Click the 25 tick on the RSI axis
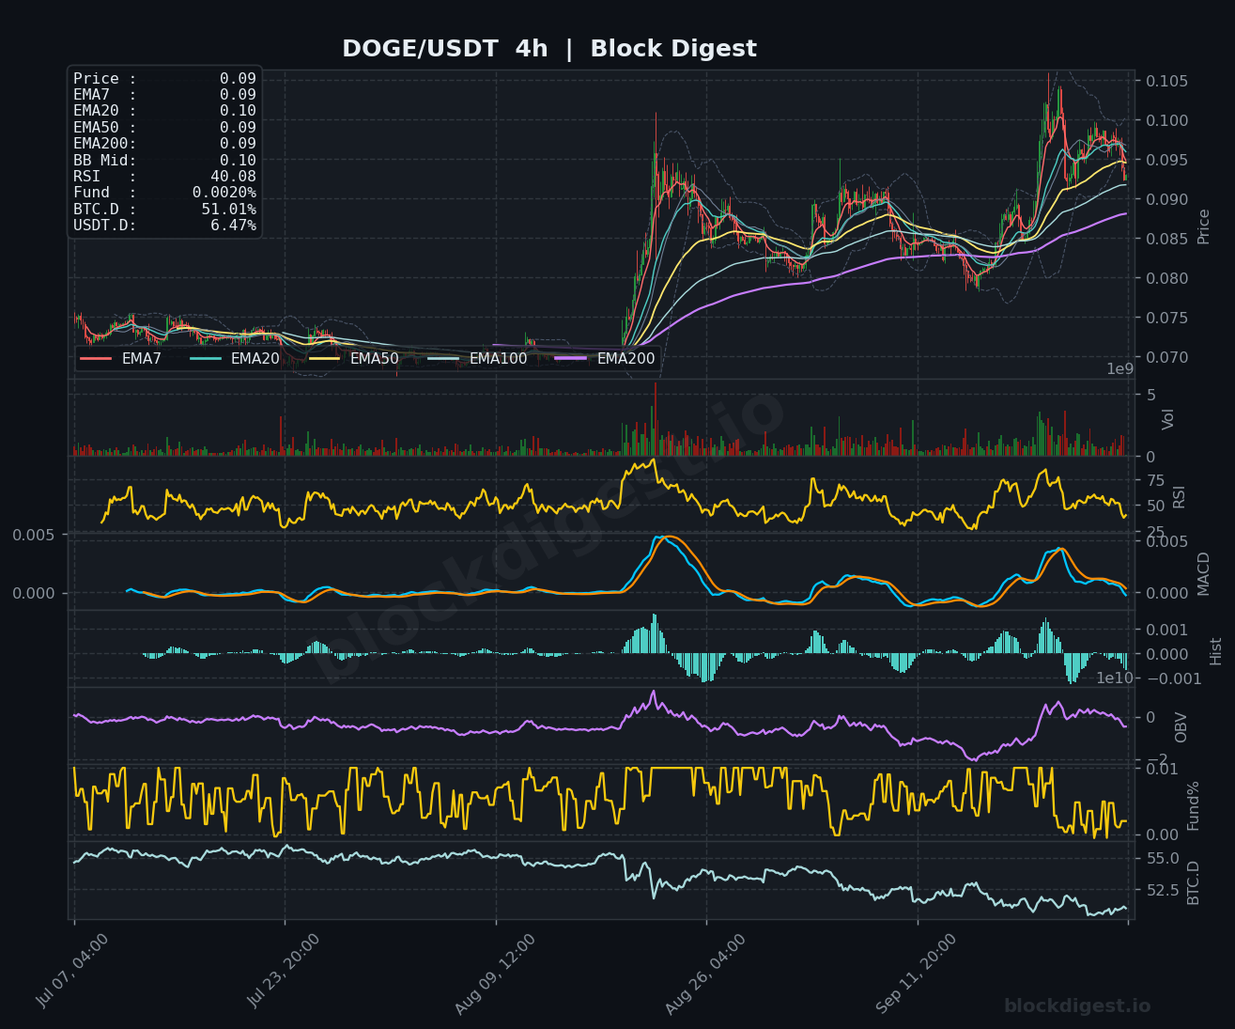This screenshot has width=1235, height=1029. pos(1155,531)
